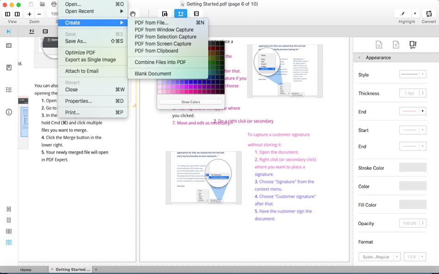The width and height of the screenshot is (439, 274).
Task: Open the bookmarks panel in left sidebar
Action: click(9, 68)
